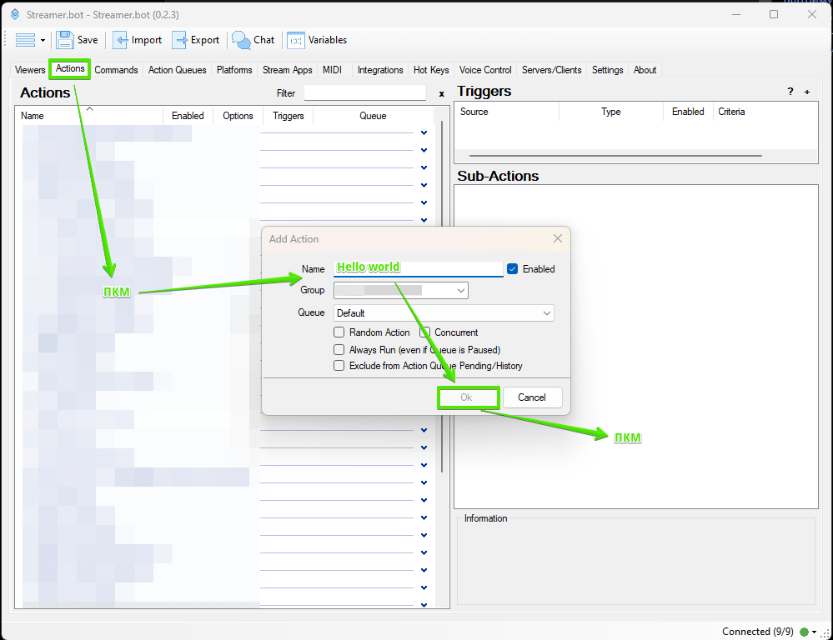Click the Connected (9/9) status text
This screenshot has height=640, width=833.
758,632
